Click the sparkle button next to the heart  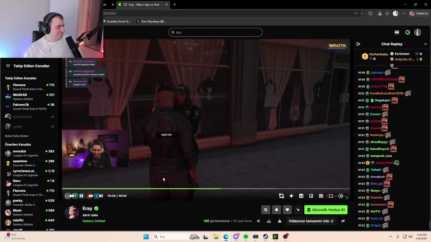click(298, 210)
